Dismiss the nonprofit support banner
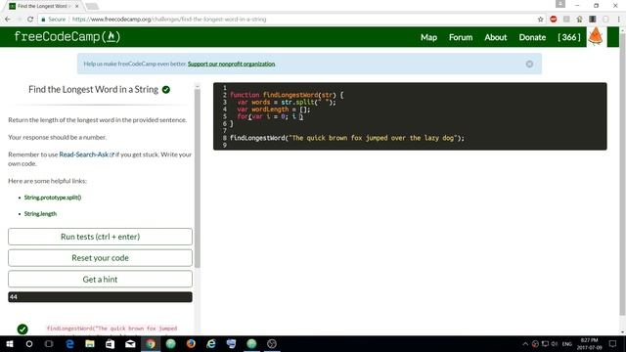This screenshot has height=352, width=626. pyautogui.click(x=529, y=64)
